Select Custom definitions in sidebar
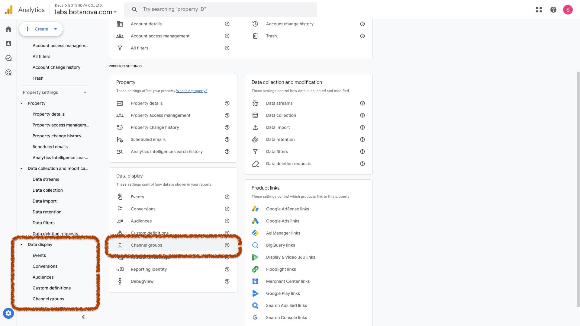 [52, 288]
